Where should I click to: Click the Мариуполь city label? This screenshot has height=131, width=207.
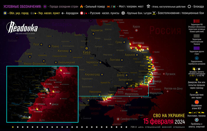point(156,93)
